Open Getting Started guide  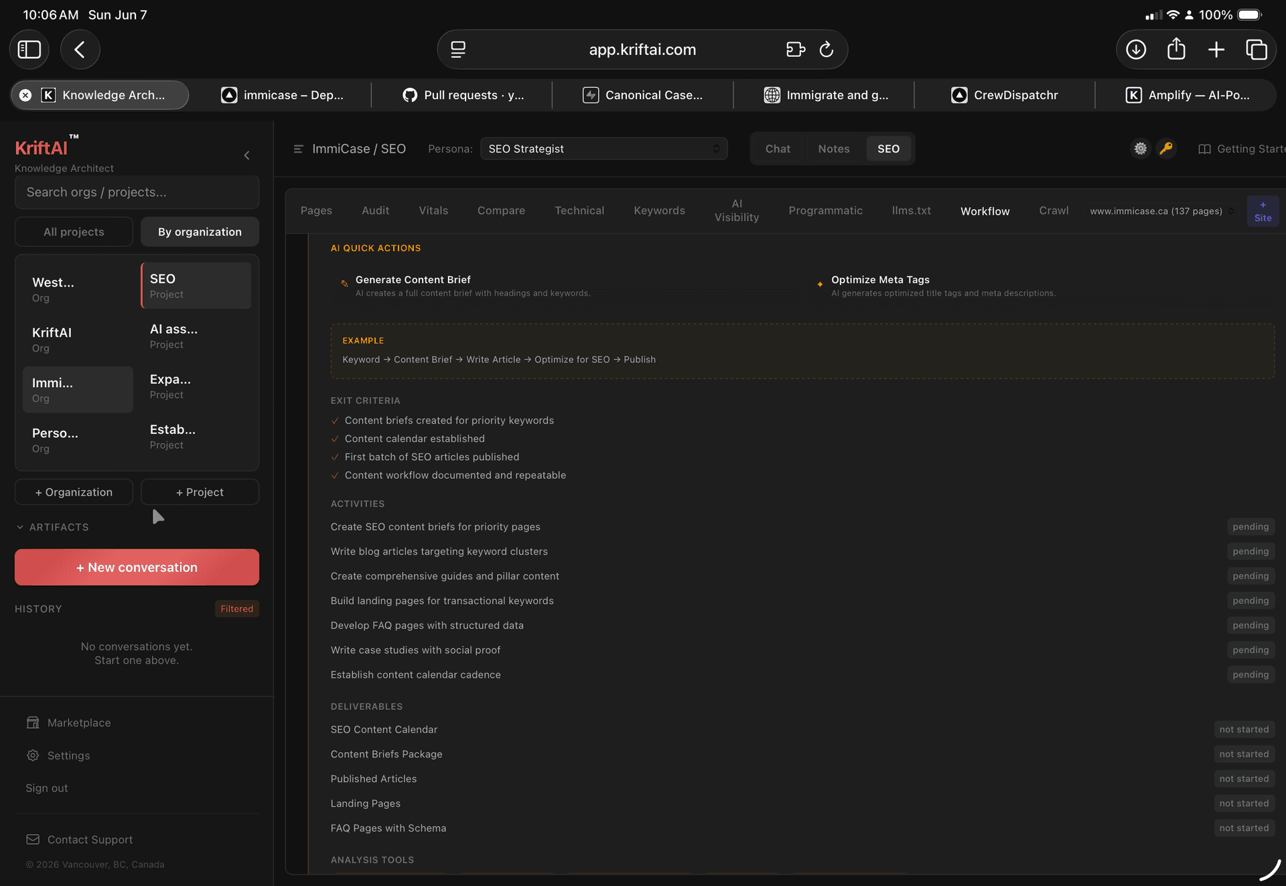pyautogui.click(x=1242, y=149)
